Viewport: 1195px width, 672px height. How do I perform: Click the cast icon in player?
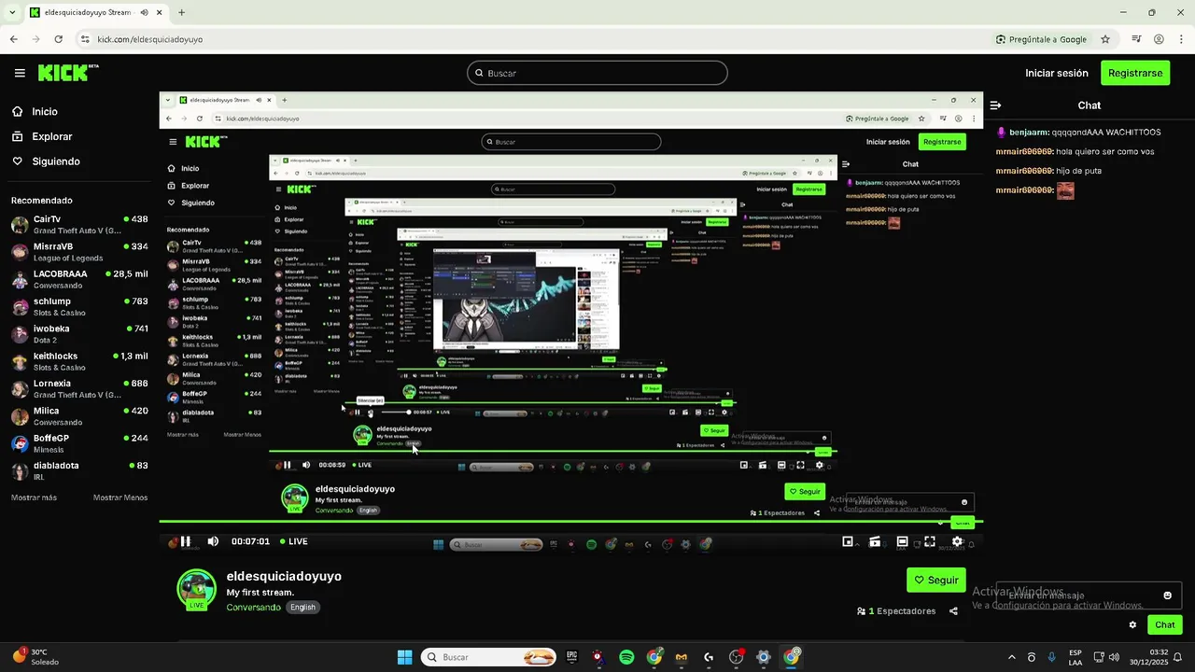[875, 541]
